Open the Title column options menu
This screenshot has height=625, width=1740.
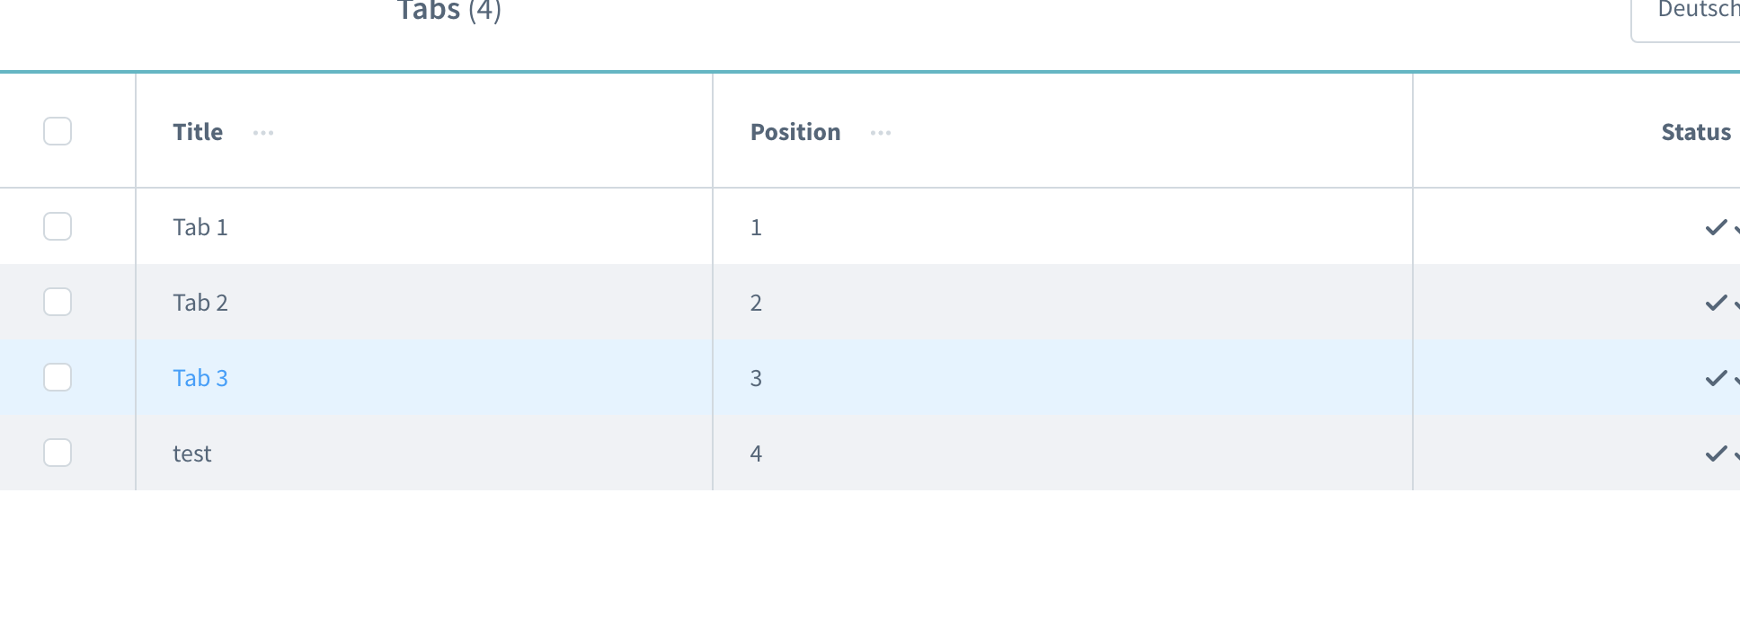263,133
